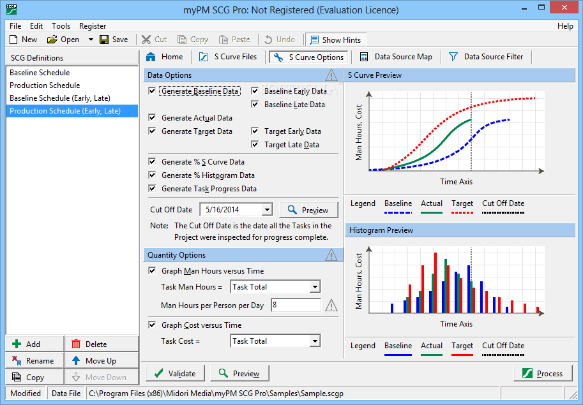583x405 pixels.
Task: Select Production Schedule (Early, Late) definition
Action: pos(72,111)
